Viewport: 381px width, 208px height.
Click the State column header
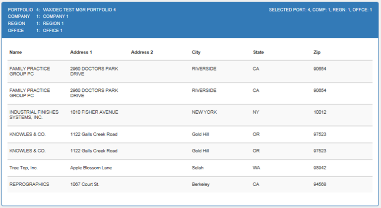pyautogui.click(x=258, y=52)
